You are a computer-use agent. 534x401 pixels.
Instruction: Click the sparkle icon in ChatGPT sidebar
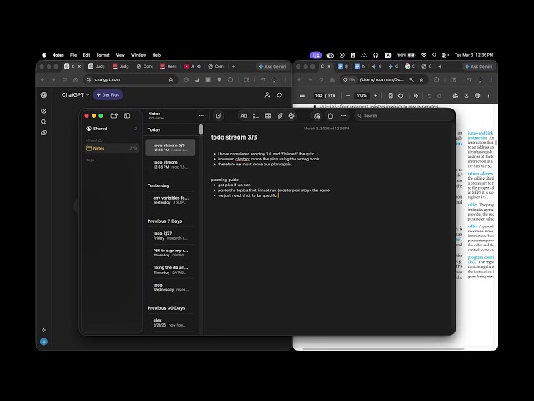tap(43, 330)
